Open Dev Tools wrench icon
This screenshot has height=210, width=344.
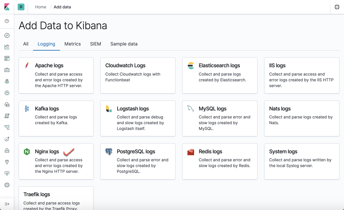coord(7,162)
